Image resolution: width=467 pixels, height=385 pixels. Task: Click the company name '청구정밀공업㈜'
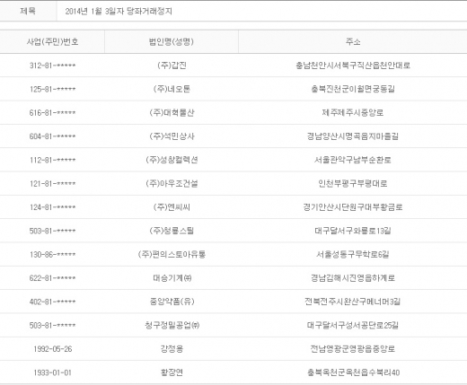pyautogui.click(x=172, y=326)
